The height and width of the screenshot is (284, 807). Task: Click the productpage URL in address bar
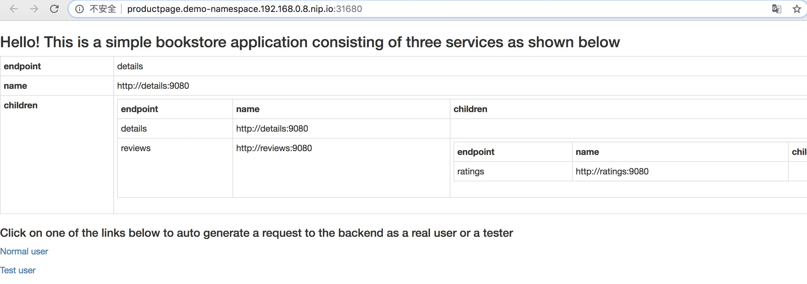(244, 9)
